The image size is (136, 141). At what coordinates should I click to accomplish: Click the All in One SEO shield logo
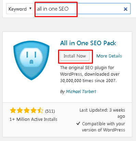(x=31, y=61)
